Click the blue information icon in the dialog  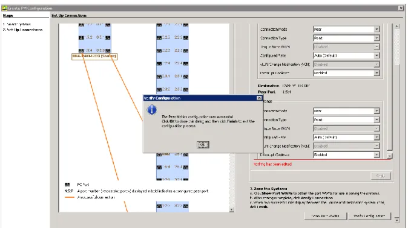coord(152,110)
